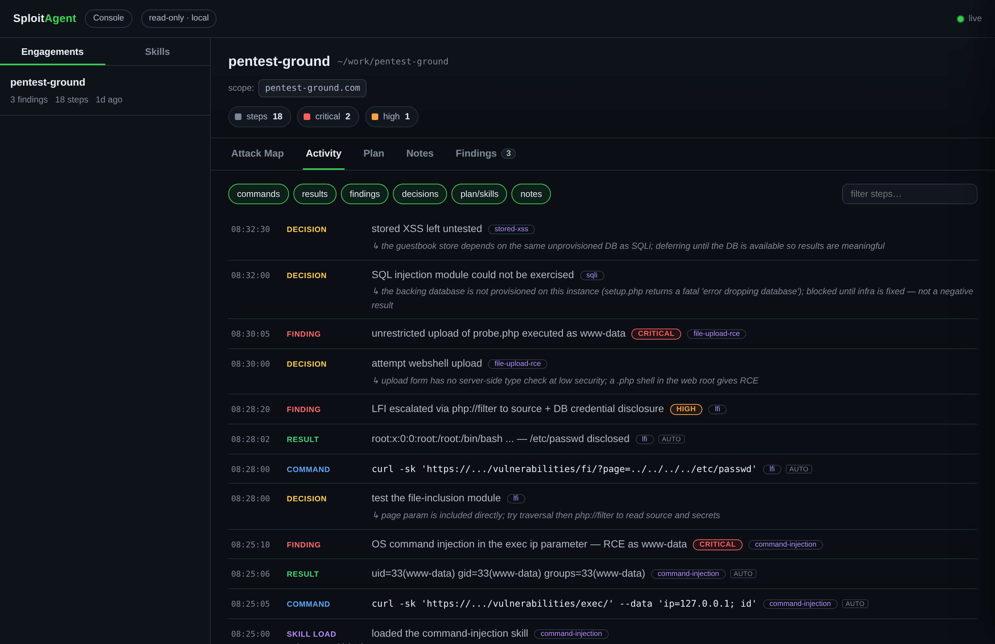The image size is (995, 644).
Task: Toggle the decisions filter chip
Action: click(420, 194)
